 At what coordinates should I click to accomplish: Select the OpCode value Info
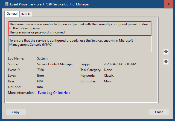pos(40,87)
